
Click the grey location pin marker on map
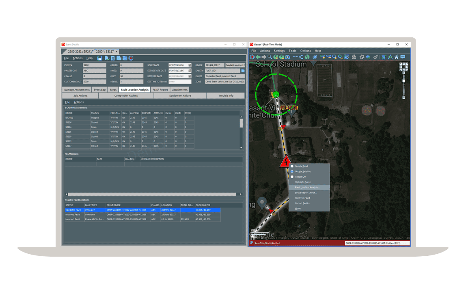(x=262, y=203)
